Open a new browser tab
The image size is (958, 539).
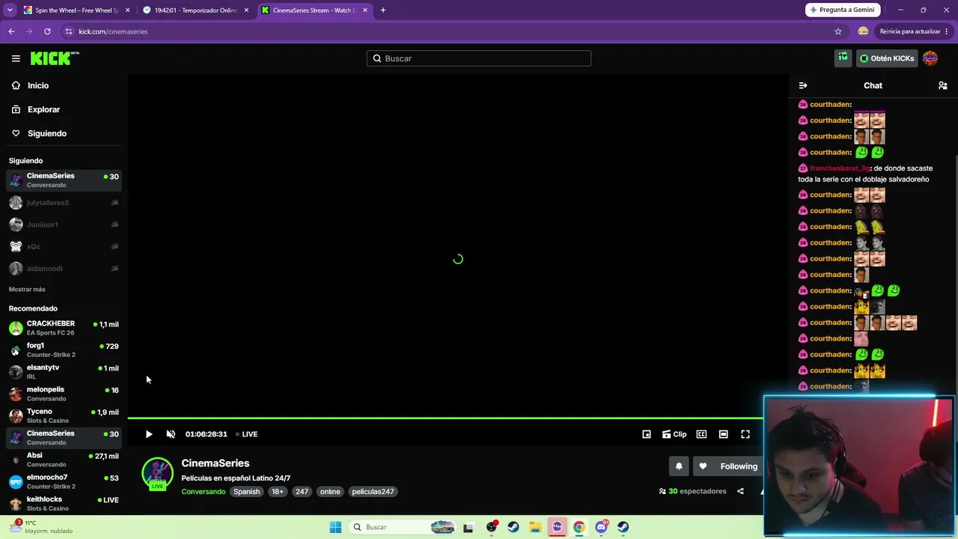[x=383, y=10]
